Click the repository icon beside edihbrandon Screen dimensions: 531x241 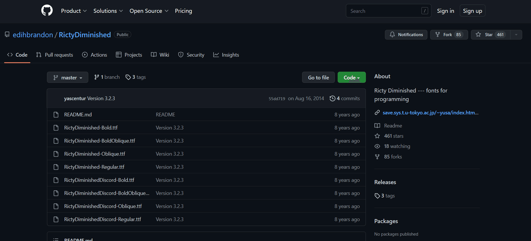tap(7, 34)
